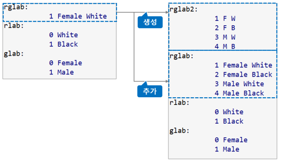Image resolution: width=281 pixels, height=162 pixels.
Task: Select the rlab: heading in left panel
Action: (x=14, y=26)
